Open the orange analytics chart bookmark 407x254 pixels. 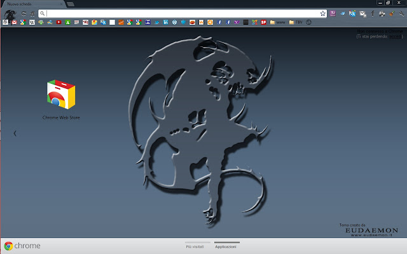121,22
